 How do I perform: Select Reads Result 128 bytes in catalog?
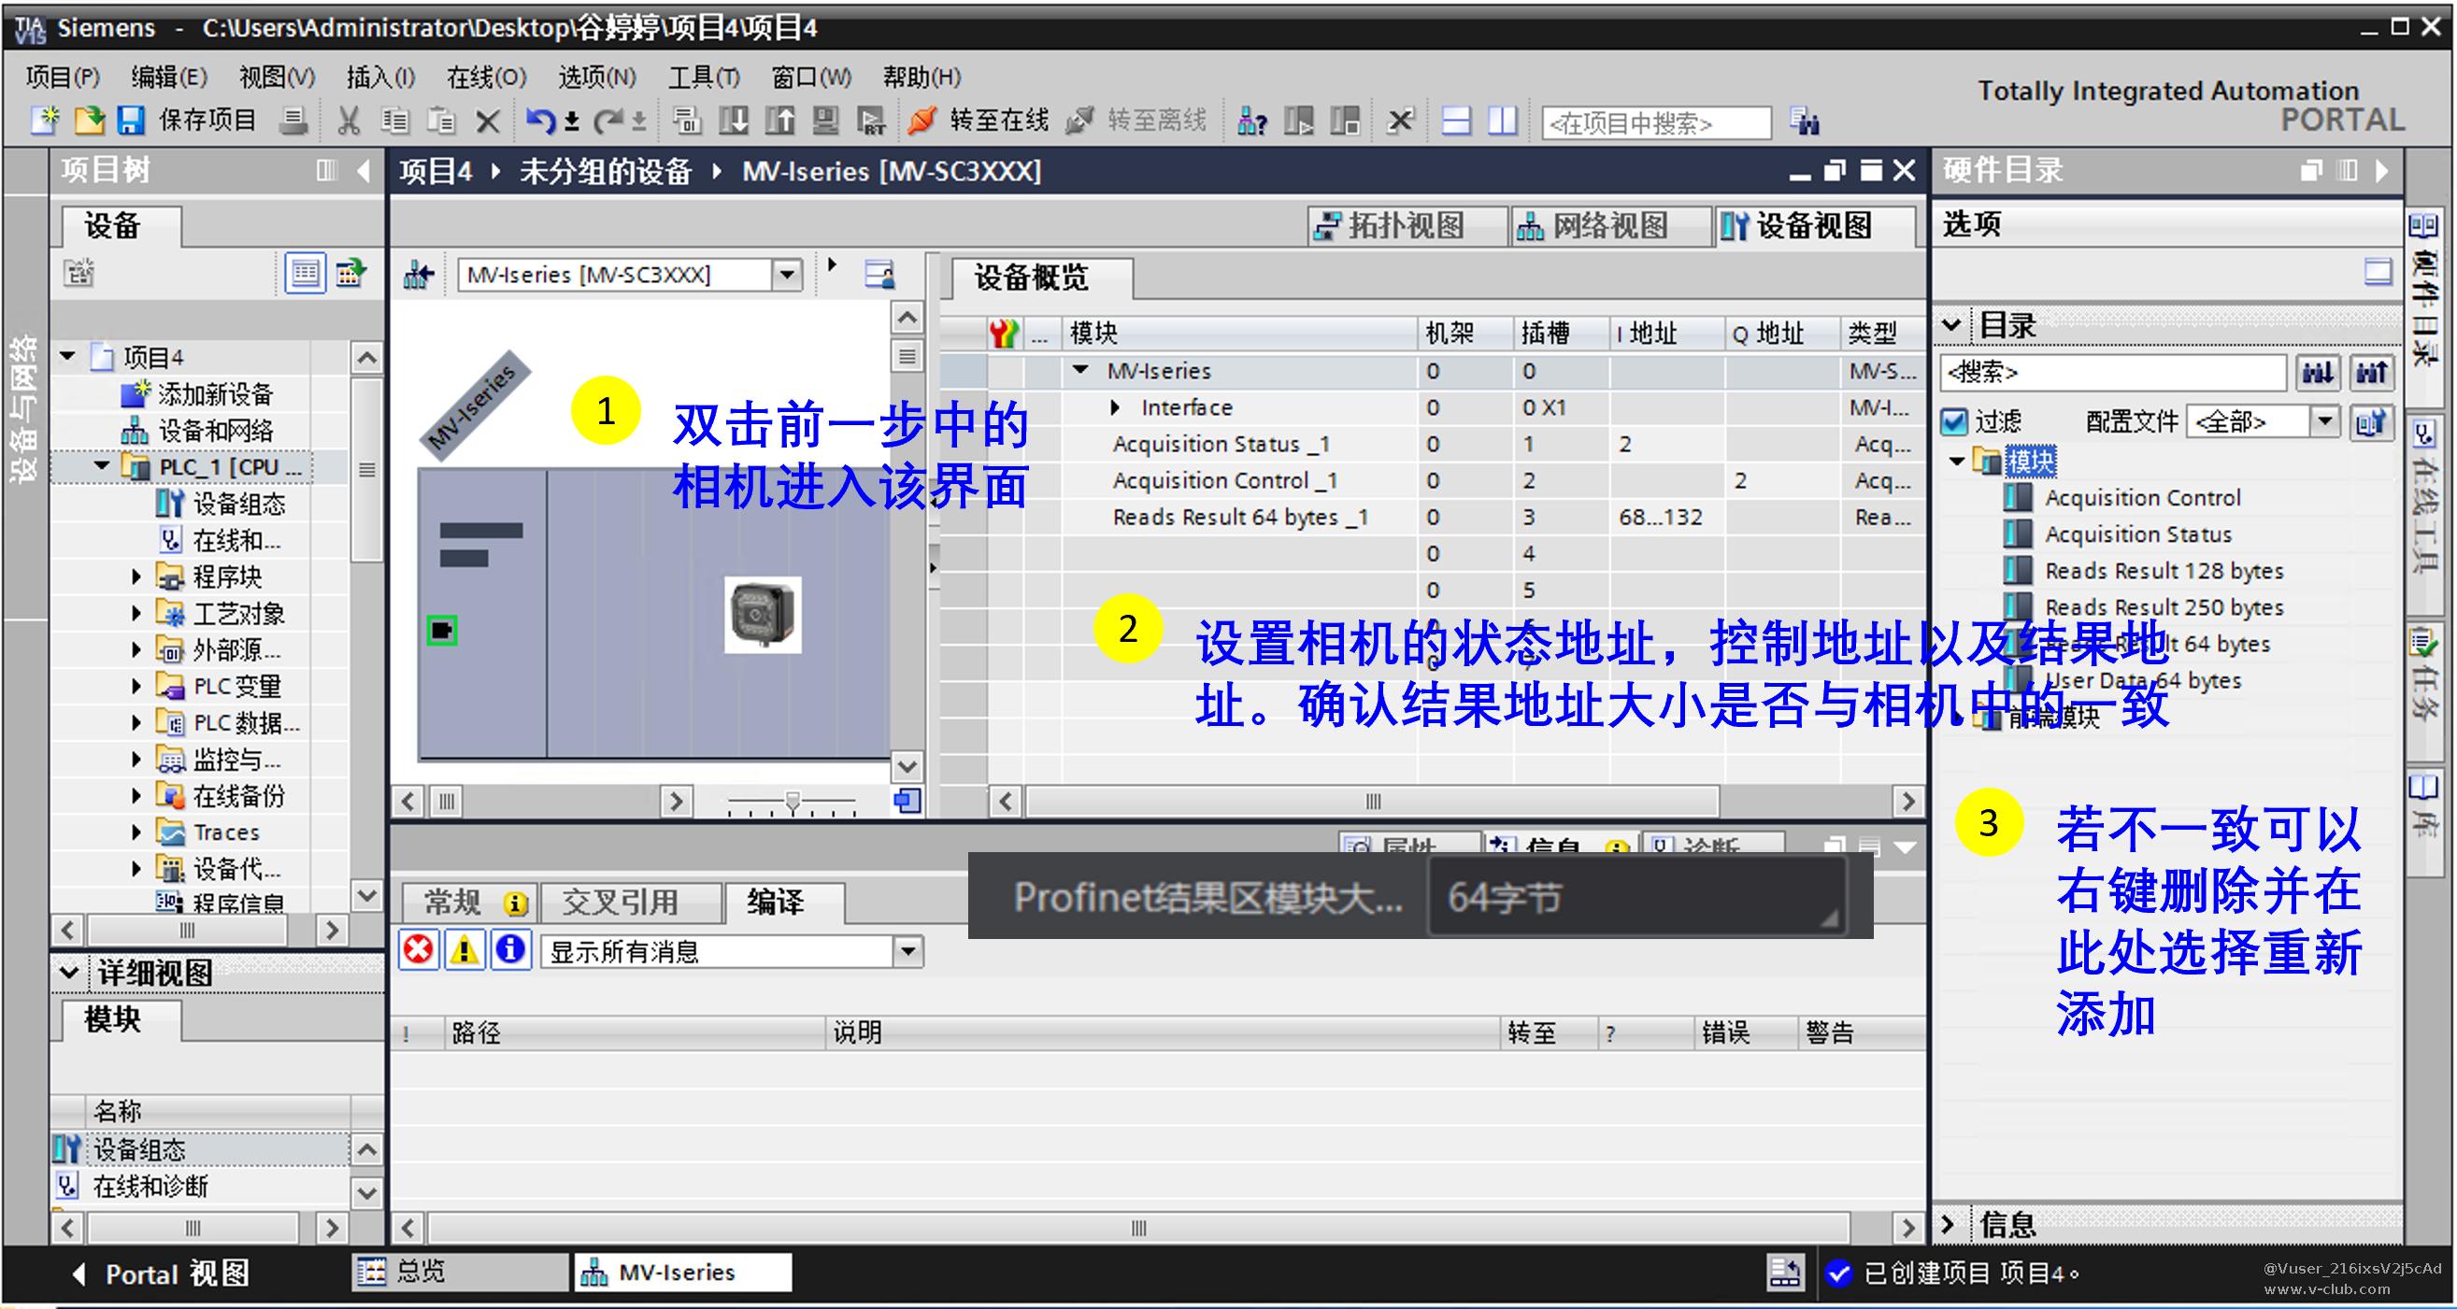pyautogui.click(x=2164, y=571)
